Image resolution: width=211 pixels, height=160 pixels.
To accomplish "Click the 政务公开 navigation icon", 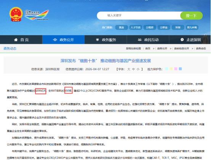I will coord(55,40).
